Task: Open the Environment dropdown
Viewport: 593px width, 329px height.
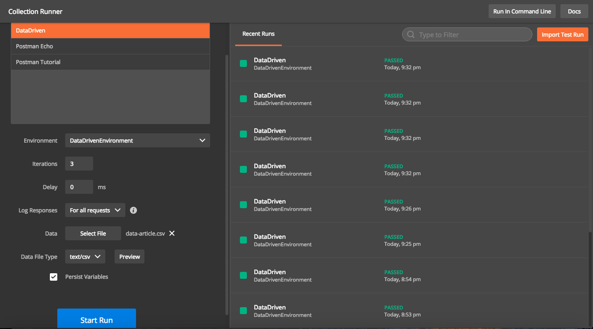Action: (137, 140)
